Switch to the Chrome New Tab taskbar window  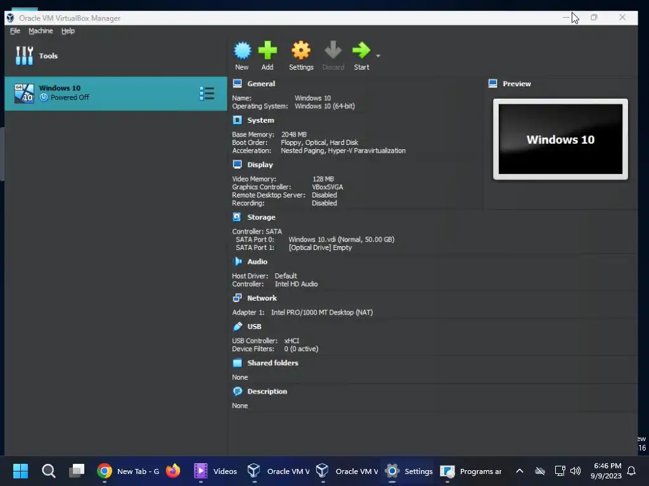128,471
